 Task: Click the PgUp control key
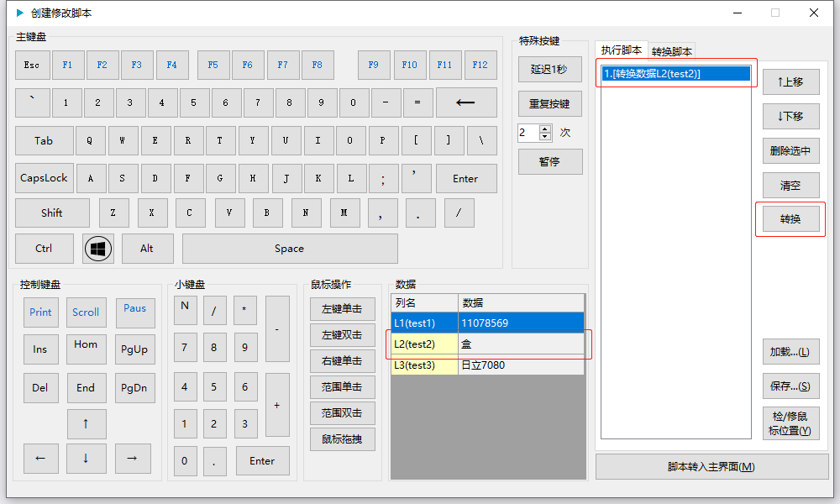pyautogui.click(x=135, y=349)
